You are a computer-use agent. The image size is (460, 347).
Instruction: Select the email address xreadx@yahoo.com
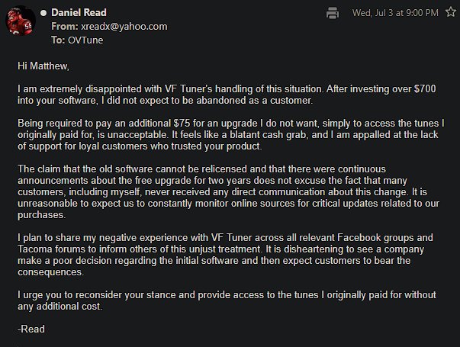[x=124, y=27]
